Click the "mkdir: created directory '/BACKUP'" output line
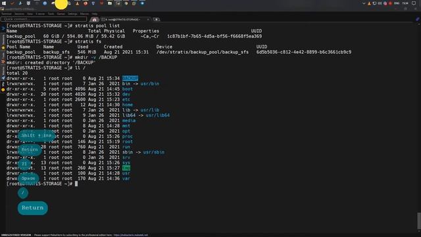The width and height of the screenshot is (421, 237). 51,63
